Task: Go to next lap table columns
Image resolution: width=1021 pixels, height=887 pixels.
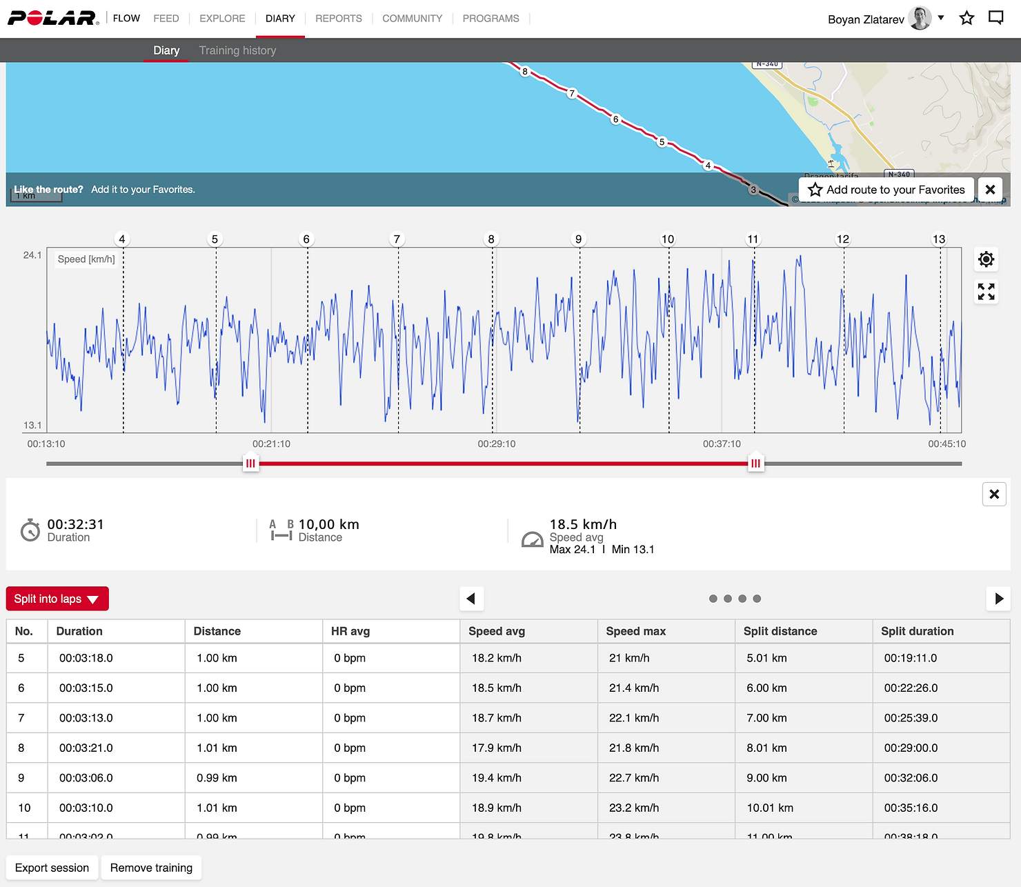Action: (x=998, y=599)
